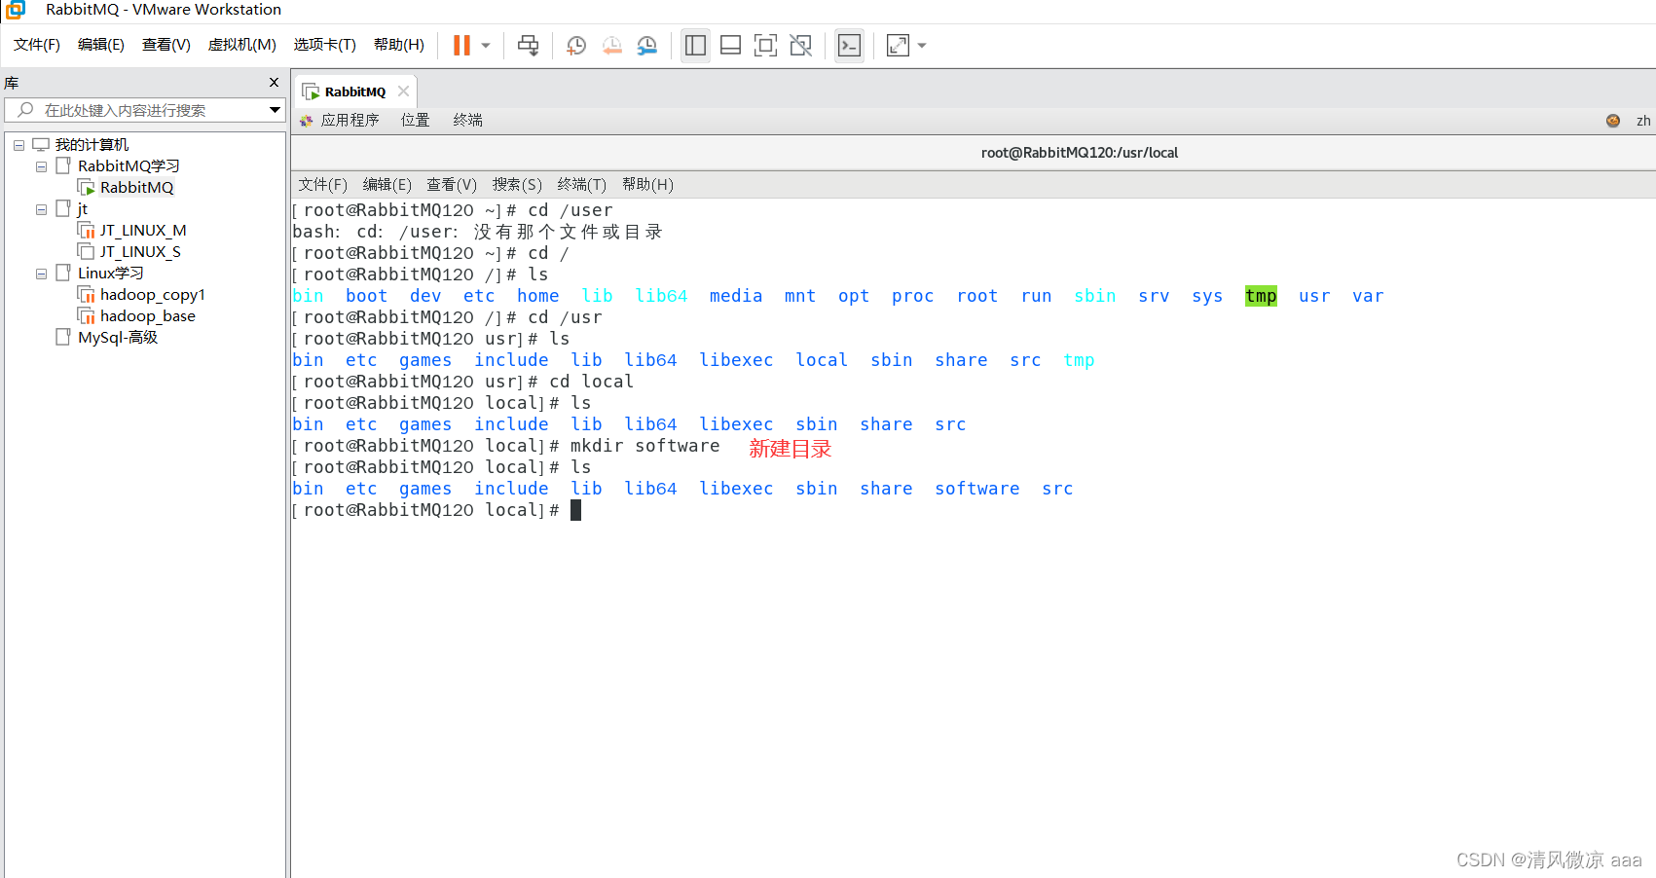Click the RabbitMQ VM icon in tree
The image size is (1656, 878).
(x=86, y=188)
